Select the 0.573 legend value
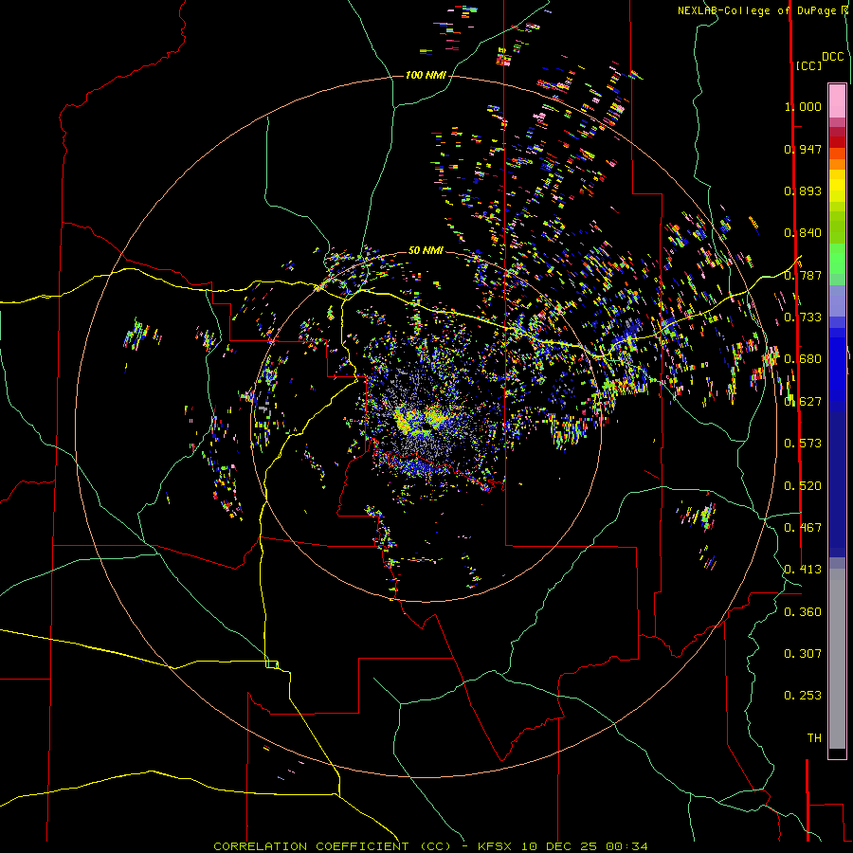The image size is (853, 853). [x=803, y=444]
